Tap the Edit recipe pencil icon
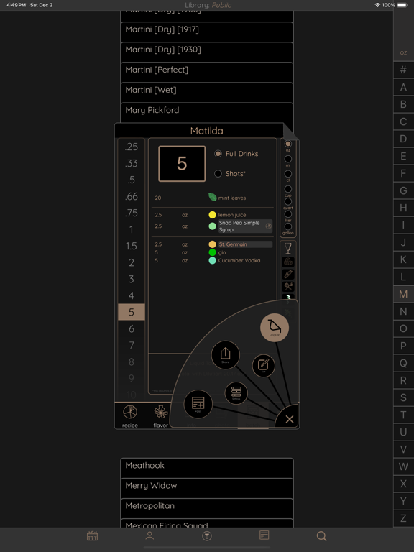This screenshot has width=414, height=552. (x=263, y=365)
